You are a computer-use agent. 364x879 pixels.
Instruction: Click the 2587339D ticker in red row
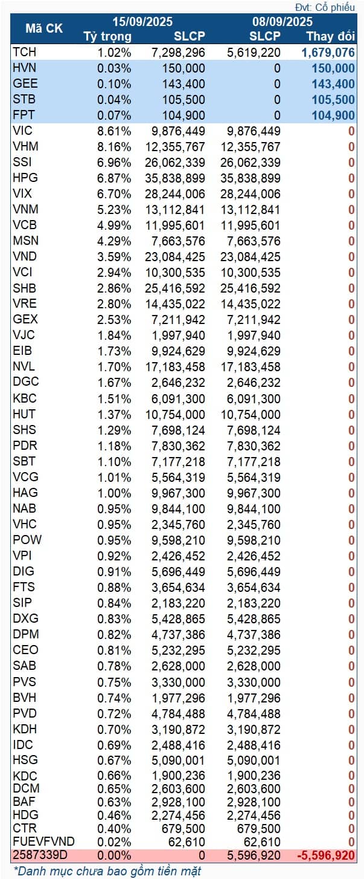[39, 855]
